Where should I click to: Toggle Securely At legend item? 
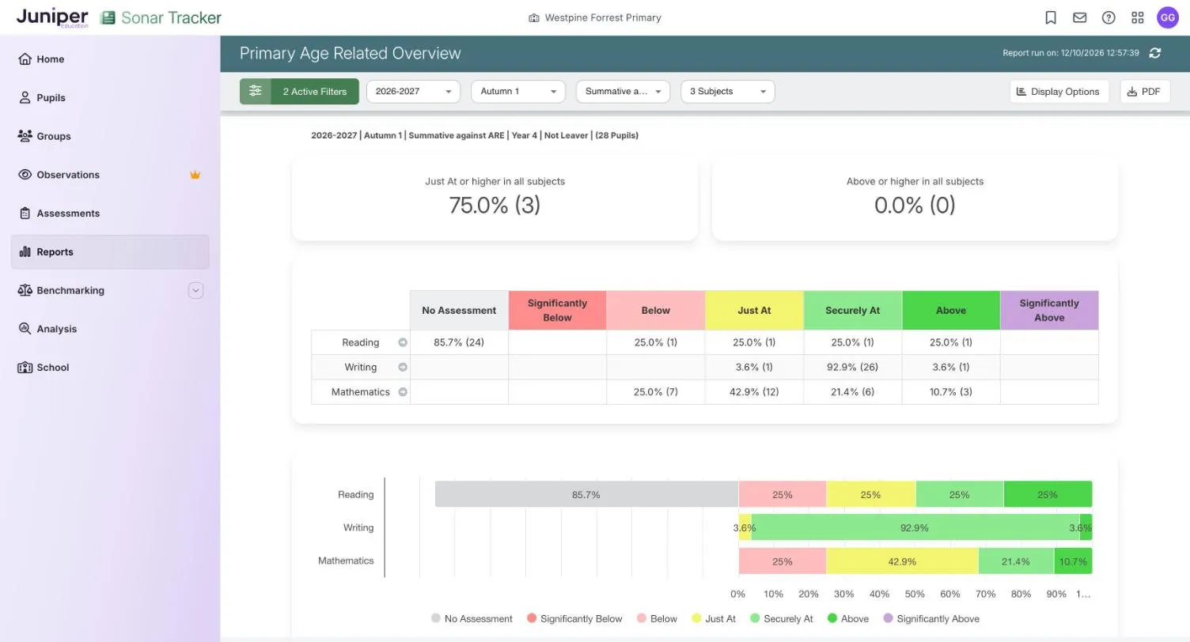click(x=782, y=619)
